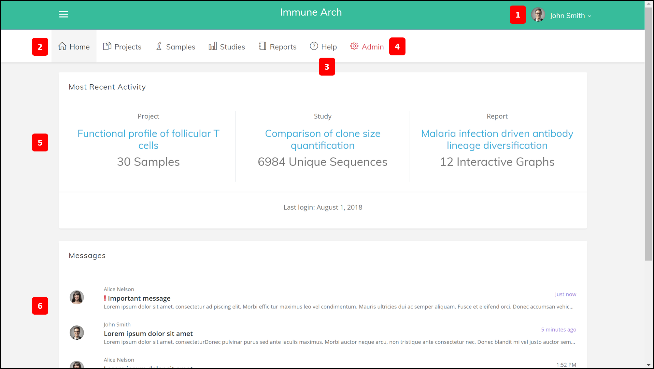
Task: Click the 'Just now' timestamp
Action: click(565, 294)
